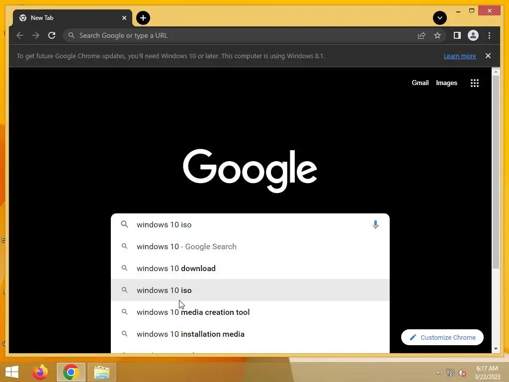The image size is (509, 382).
Task: Open File Explorer from the taskbar
Action: [x=101, y=372]
